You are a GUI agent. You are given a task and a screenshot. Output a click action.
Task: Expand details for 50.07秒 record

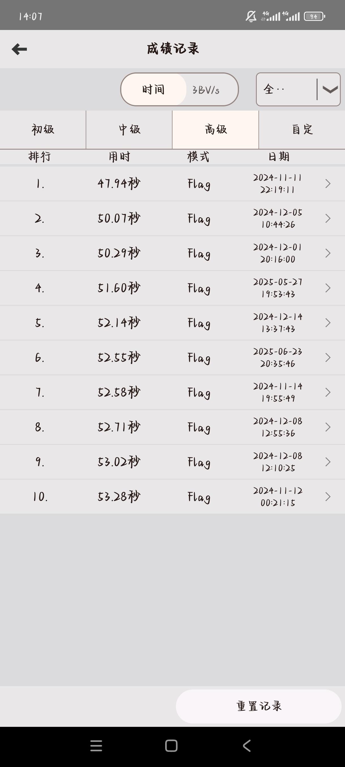click(x=328, y=219)
